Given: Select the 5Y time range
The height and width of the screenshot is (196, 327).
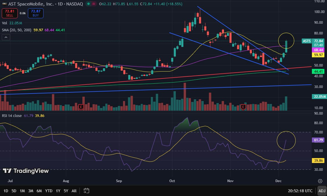Looking at the screenshot, I should pos(66,191).
